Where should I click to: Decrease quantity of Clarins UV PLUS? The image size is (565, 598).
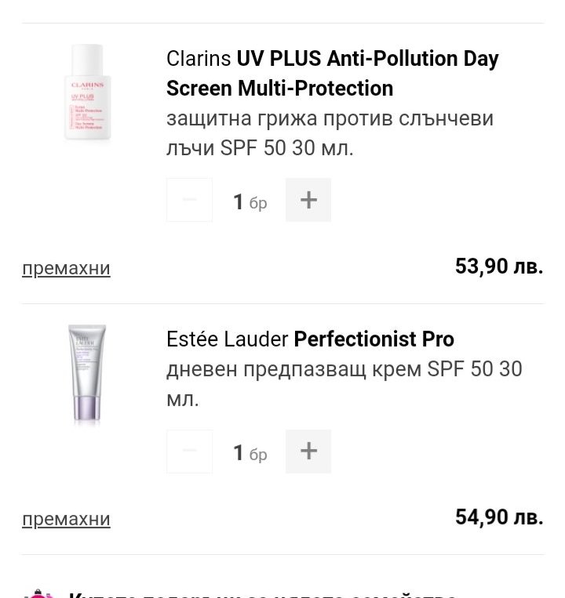click(x=189, y=200)
